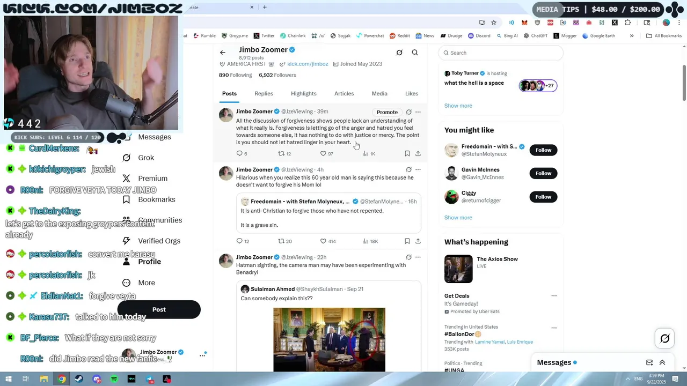Open the Windows Start menu
This screenshot has width=687, height=386.
coord(9,379)
